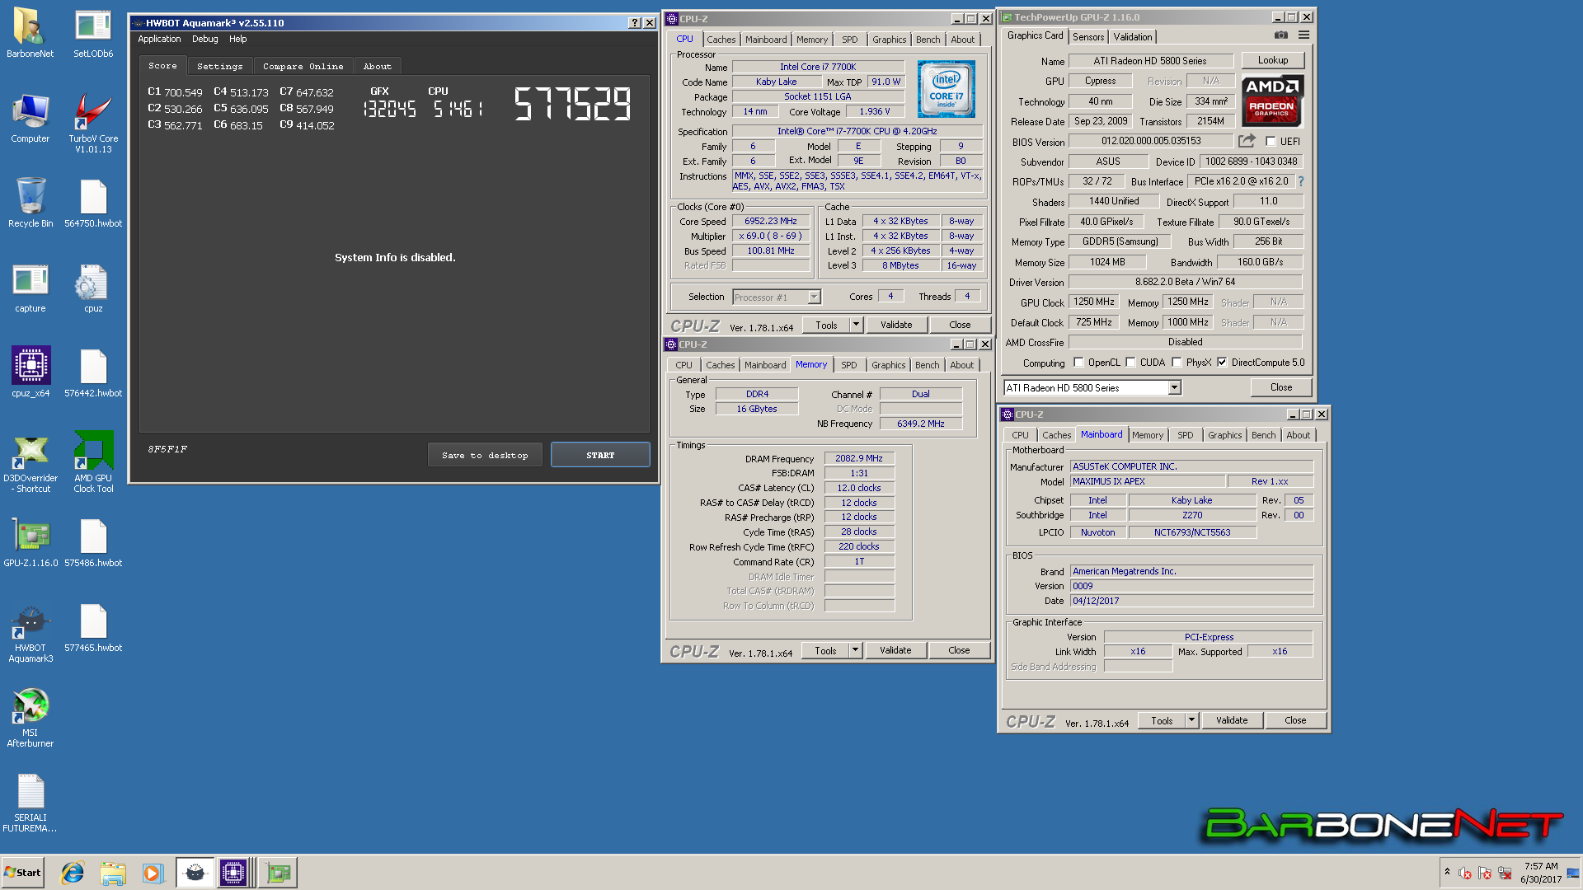Screen dimensions: 1583x890
Task: Open the AMD GPU Clock Tool icon
Action: (x=93, y=463)
